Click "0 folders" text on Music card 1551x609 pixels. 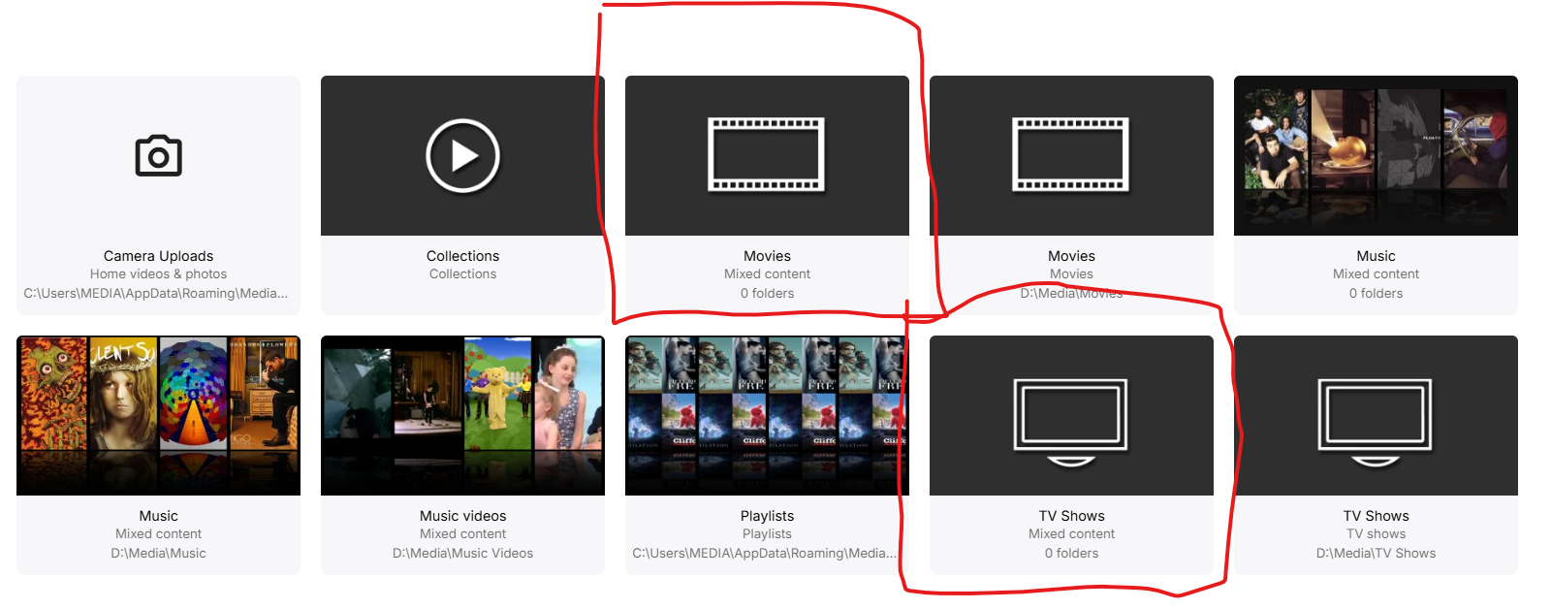pos(1376,293)
